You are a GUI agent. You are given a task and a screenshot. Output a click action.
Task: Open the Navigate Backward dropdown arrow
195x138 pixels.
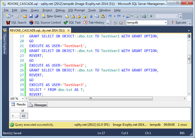[x=132, y=16]
